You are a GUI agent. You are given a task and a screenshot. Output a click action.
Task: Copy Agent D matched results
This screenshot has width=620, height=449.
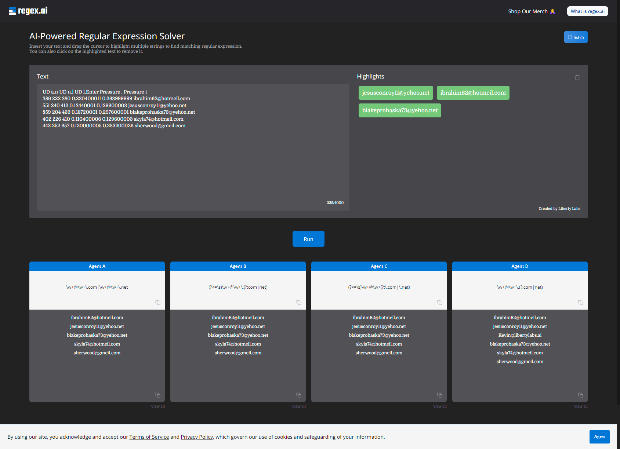point(581,395)
